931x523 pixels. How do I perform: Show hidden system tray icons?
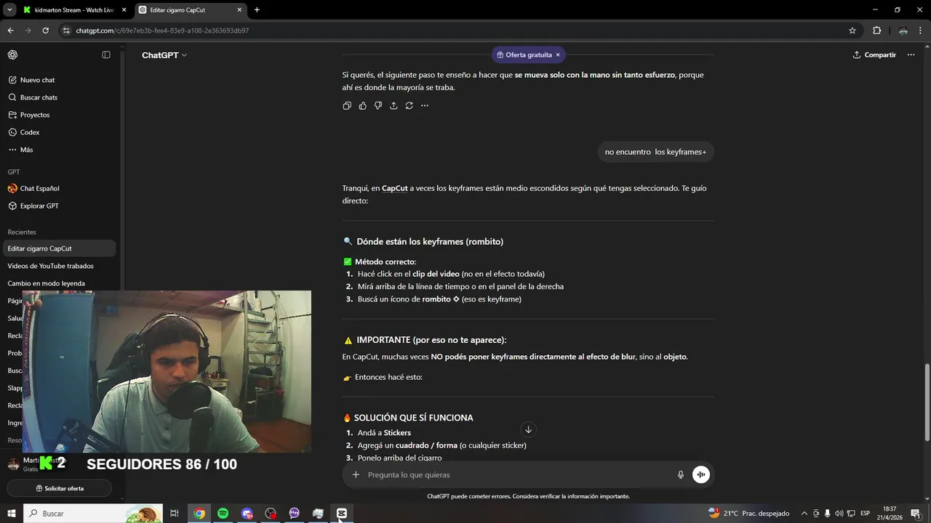pos(804,514)
